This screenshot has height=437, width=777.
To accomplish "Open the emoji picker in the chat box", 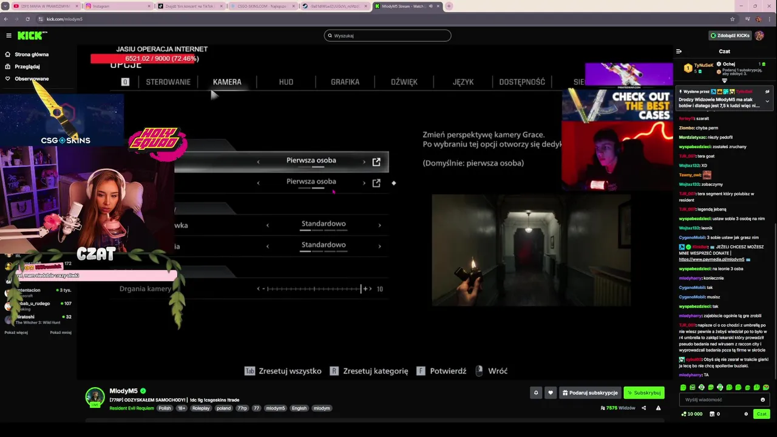I will [x=762, y=399].
